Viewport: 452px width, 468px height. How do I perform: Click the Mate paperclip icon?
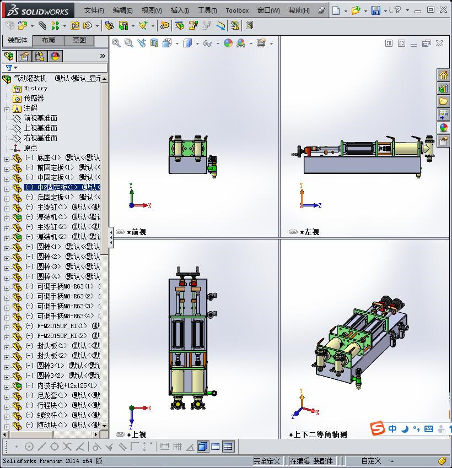42,26
